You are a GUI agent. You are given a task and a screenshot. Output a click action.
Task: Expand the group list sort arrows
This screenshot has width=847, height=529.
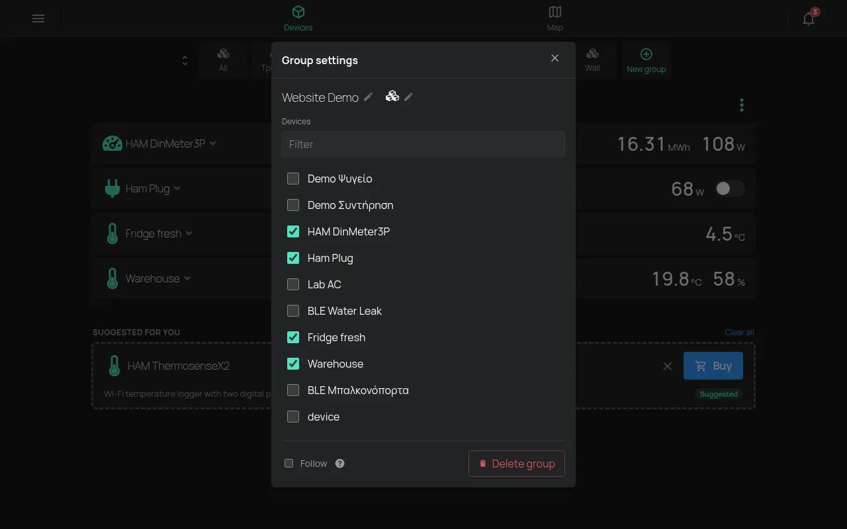point(185,61)
